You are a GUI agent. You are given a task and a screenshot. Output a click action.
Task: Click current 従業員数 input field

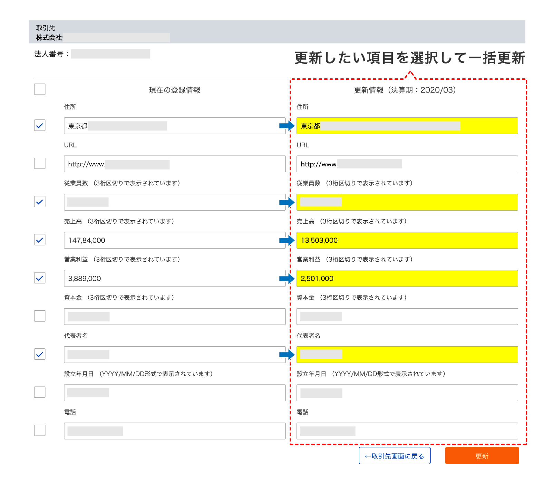[175, 202]
